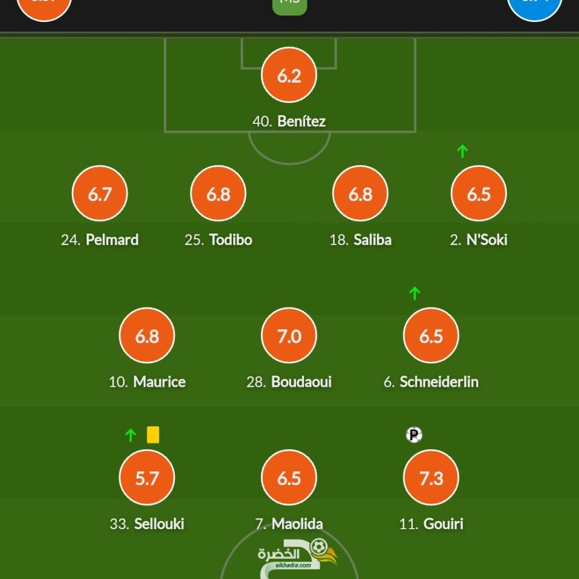Screen dimensions: 579x579
Task: Select Pelmard's 6.7 rating badge
Action: pos(100,193)
